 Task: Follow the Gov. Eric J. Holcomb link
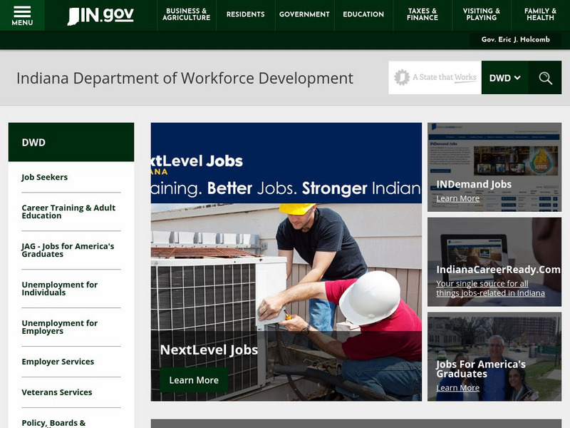pyautogui.click(x=515, y=40)
